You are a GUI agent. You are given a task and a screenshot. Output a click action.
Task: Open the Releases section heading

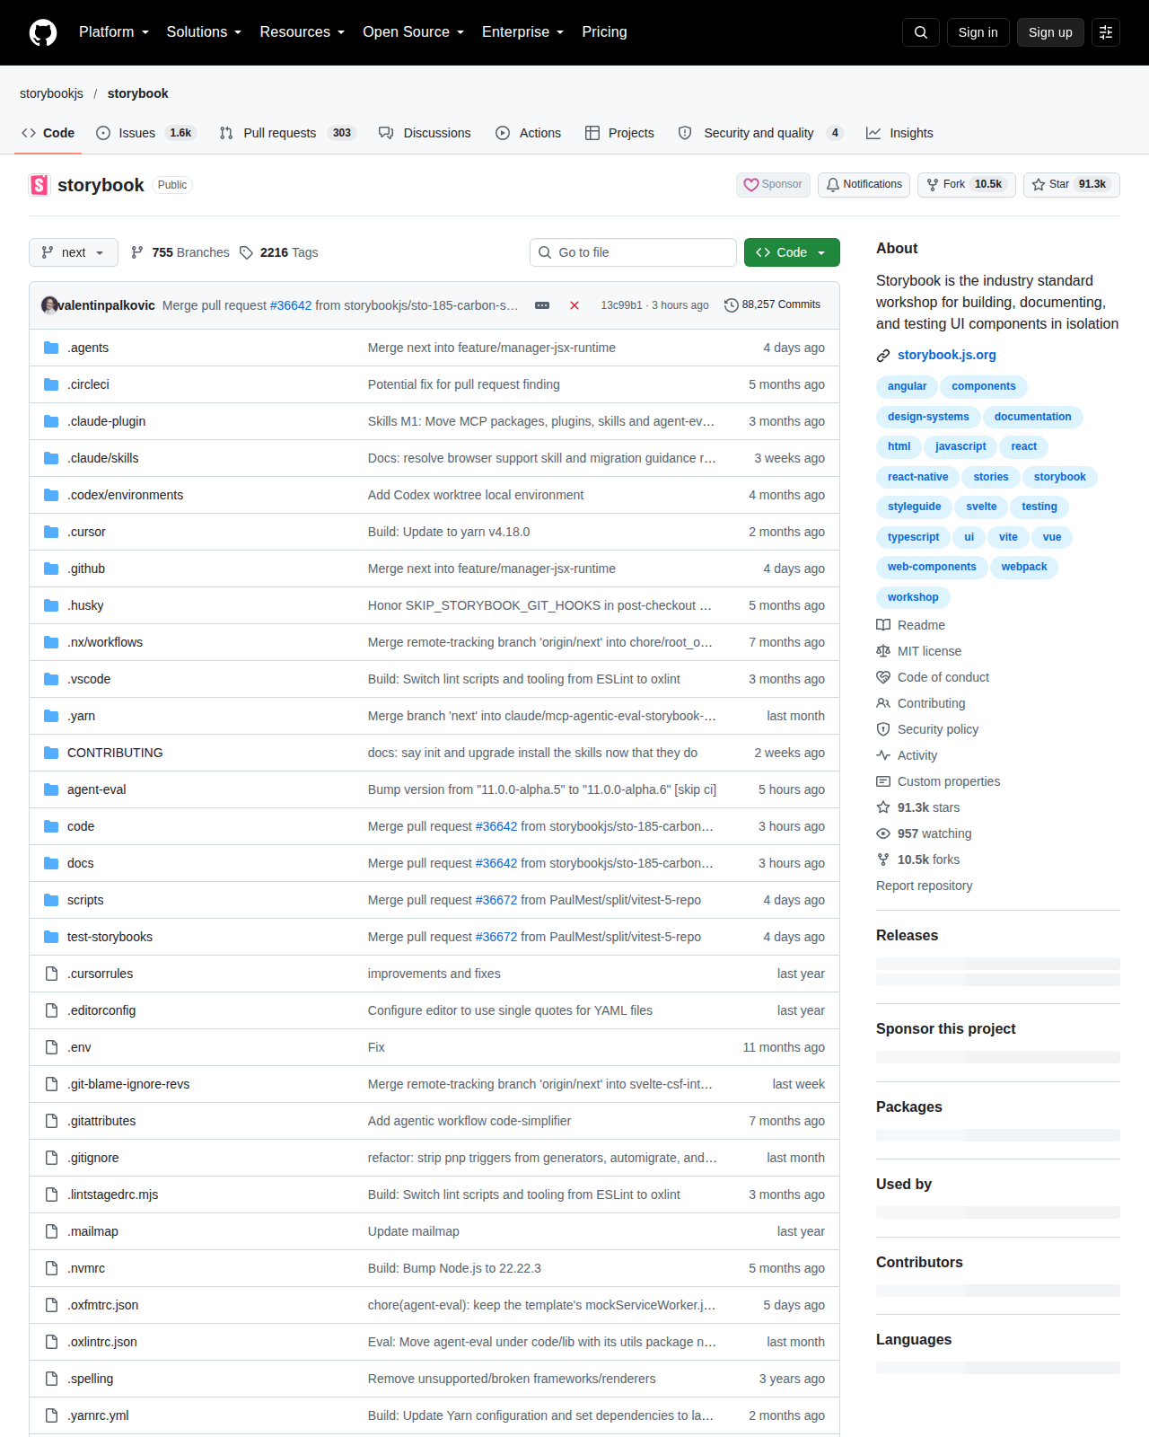907,935
